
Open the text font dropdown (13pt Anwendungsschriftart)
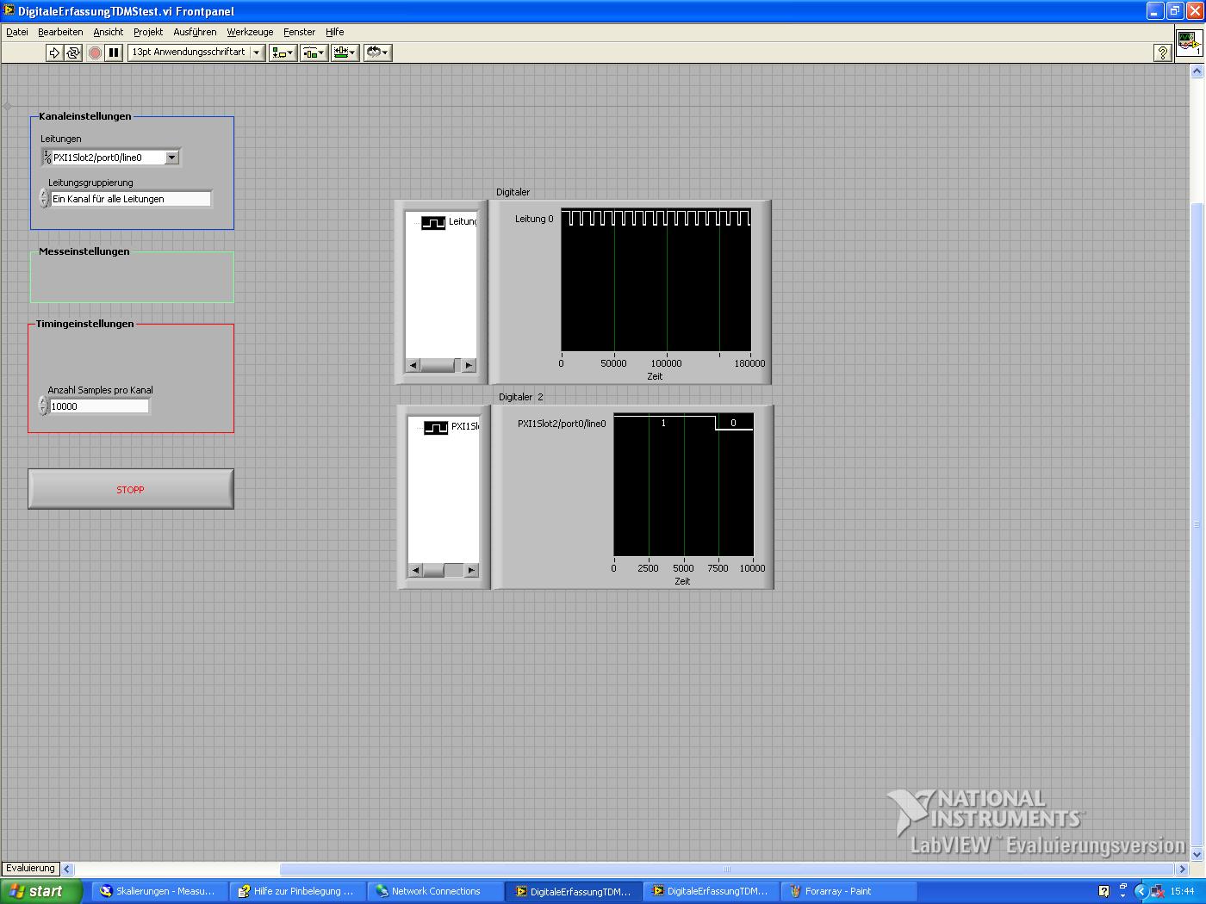[x=196, y=53]
